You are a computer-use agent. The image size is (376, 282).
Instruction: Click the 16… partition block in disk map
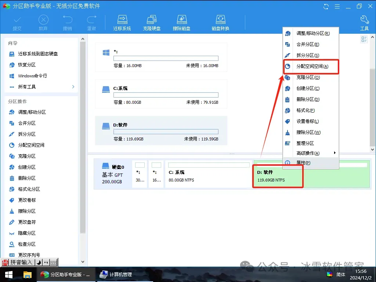pos(156,174)
